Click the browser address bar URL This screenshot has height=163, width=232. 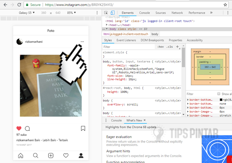[x=79, y=5]
